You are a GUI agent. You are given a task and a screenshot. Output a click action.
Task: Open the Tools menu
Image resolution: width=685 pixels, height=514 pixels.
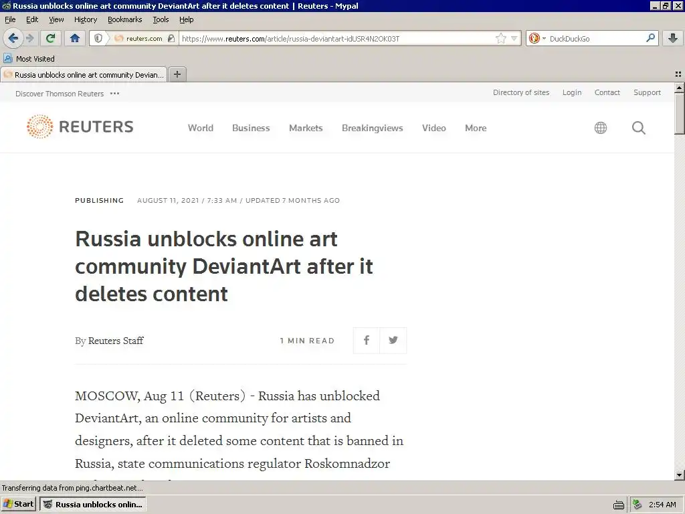(161, 19)
